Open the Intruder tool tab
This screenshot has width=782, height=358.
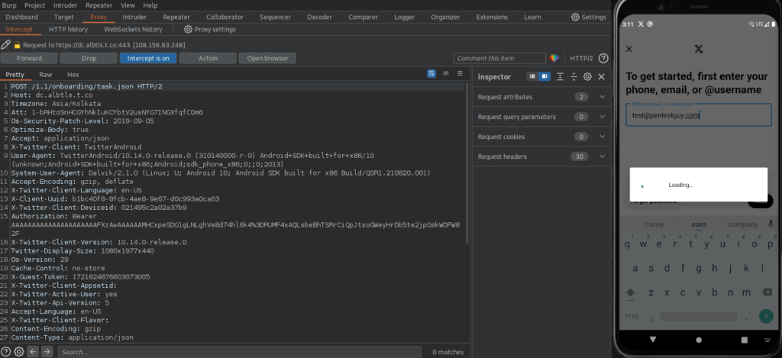pos(134,17)
